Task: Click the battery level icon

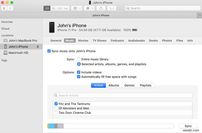Action: (x=135, y=30)
